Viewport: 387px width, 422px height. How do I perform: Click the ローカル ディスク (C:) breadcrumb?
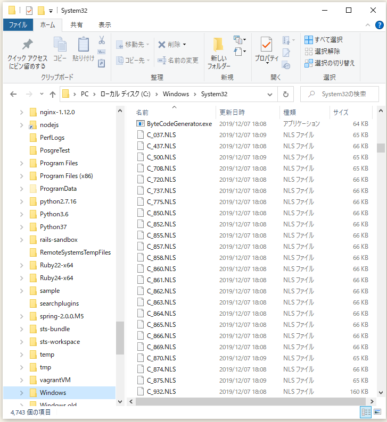(x=125, y=94)
